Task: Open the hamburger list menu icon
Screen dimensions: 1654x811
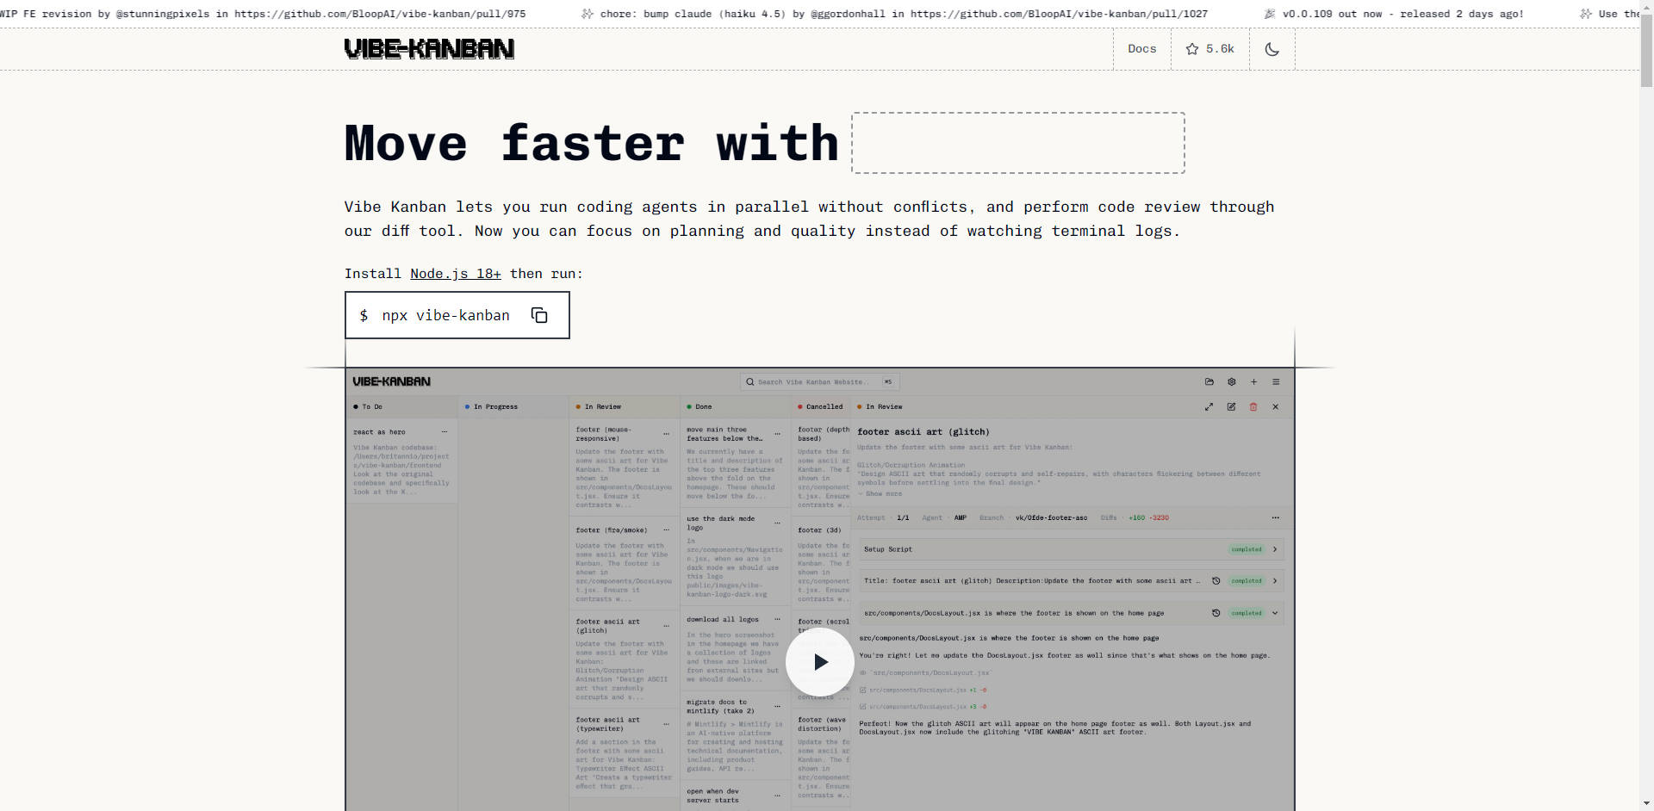Action: [x=1277, y=381]
